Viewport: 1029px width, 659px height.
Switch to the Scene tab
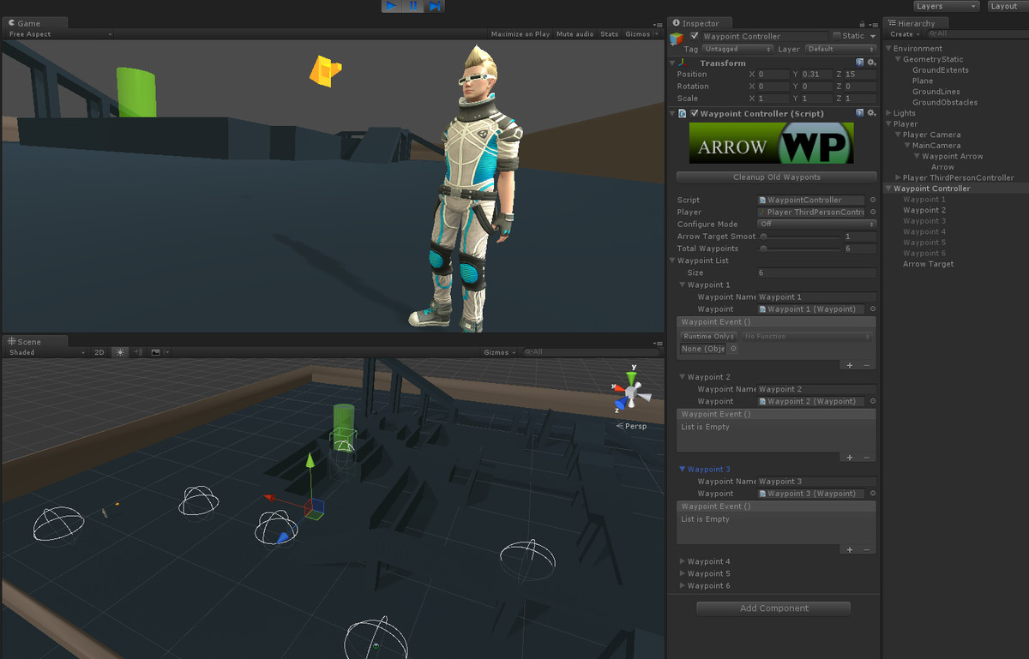[x=30, y=340]
